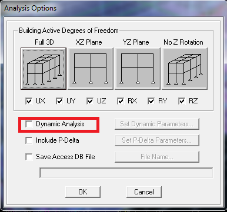The width and height of the screenshot is (227, 212).
Task: Dismiss dialog with Cancel button
Action: [x=144, y=192]
